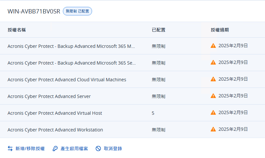Select Acronis Cyber Protect Advanced Workstation

tap(55, 130)
